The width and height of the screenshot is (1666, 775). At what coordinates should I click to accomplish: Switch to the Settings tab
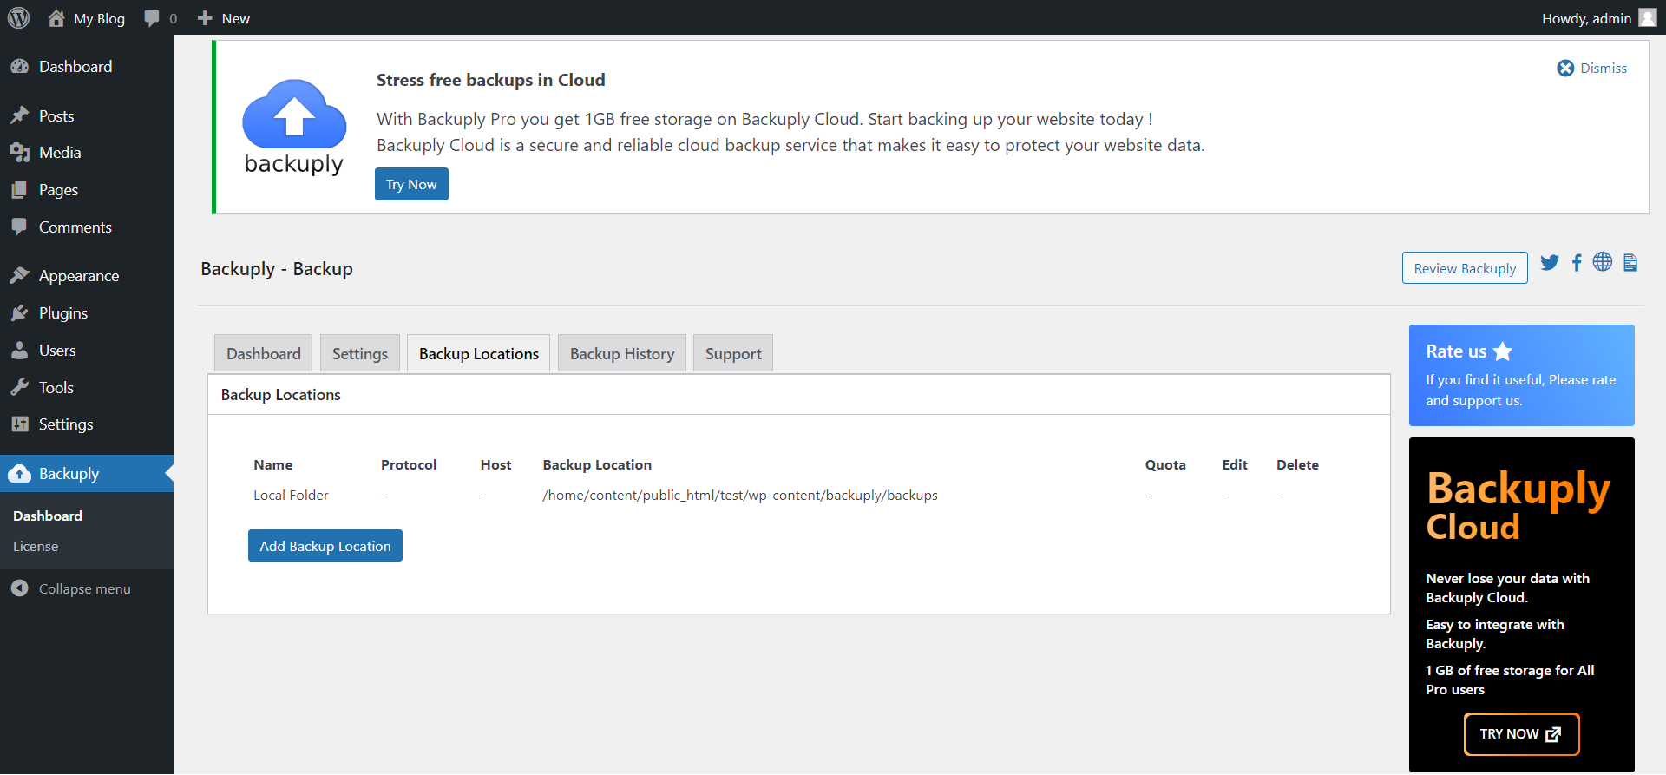[x=360, y=353]
